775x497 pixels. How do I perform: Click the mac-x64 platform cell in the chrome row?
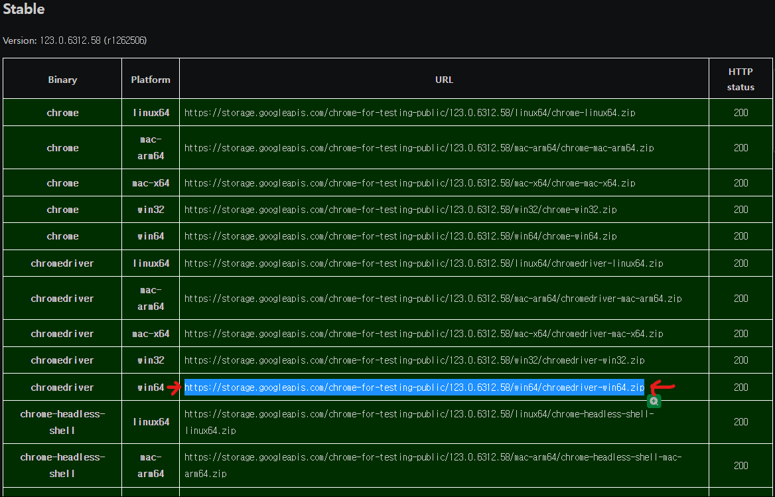click(151, 182)
